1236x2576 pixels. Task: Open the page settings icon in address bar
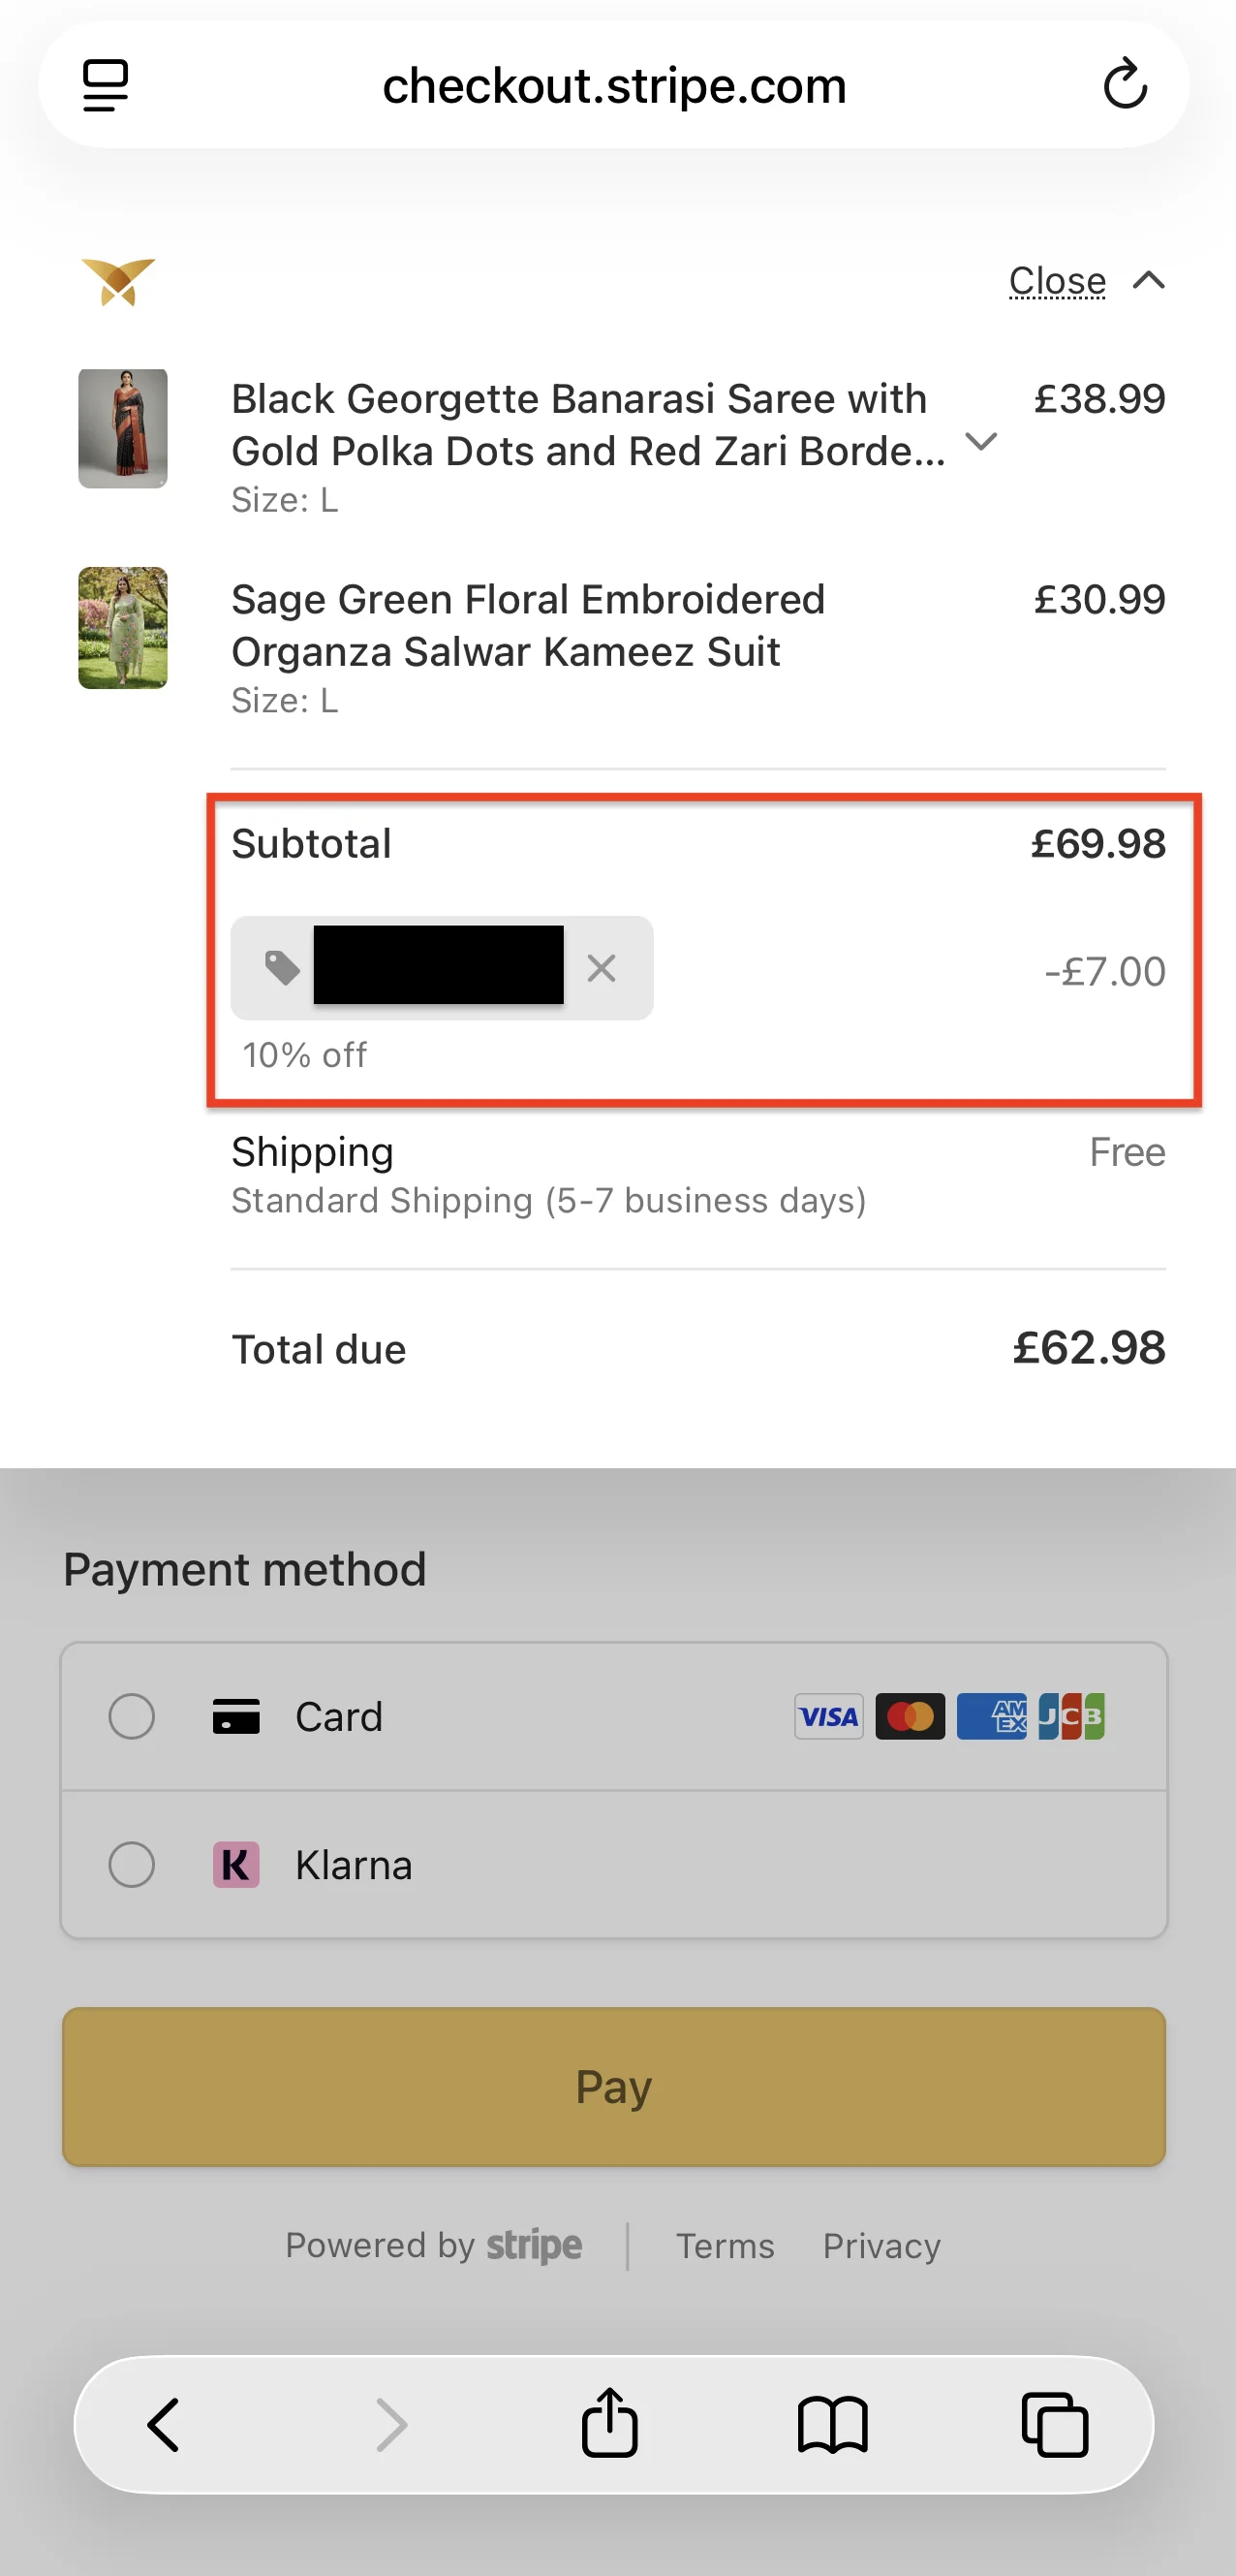pyautogui.click(x=106, y=84)
